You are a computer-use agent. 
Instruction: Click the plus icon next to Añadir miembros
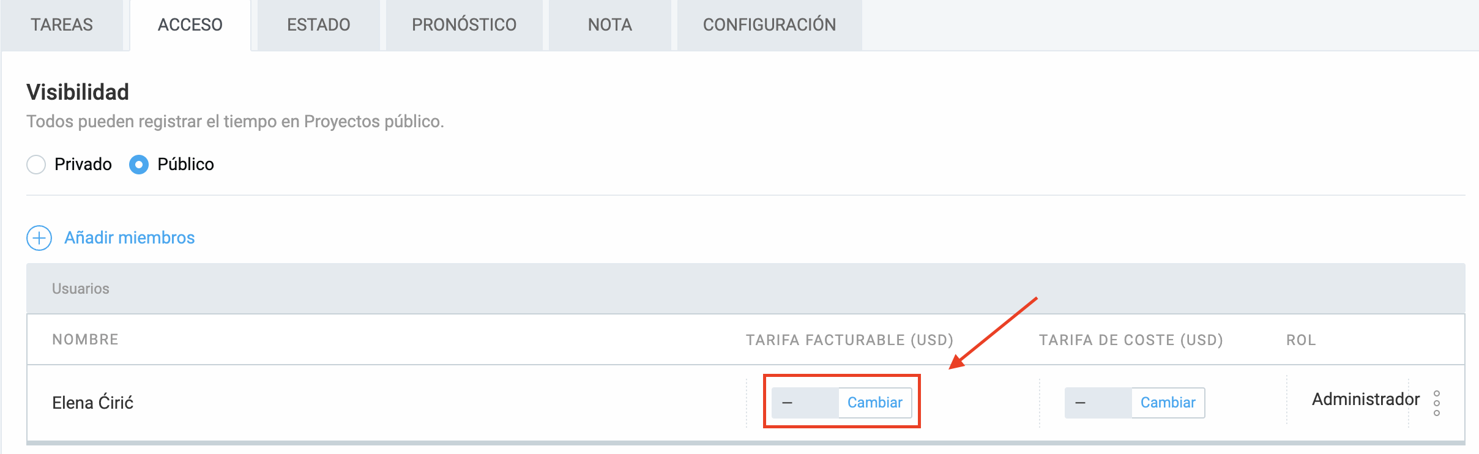pyautogui.click(x=39, y=238)
